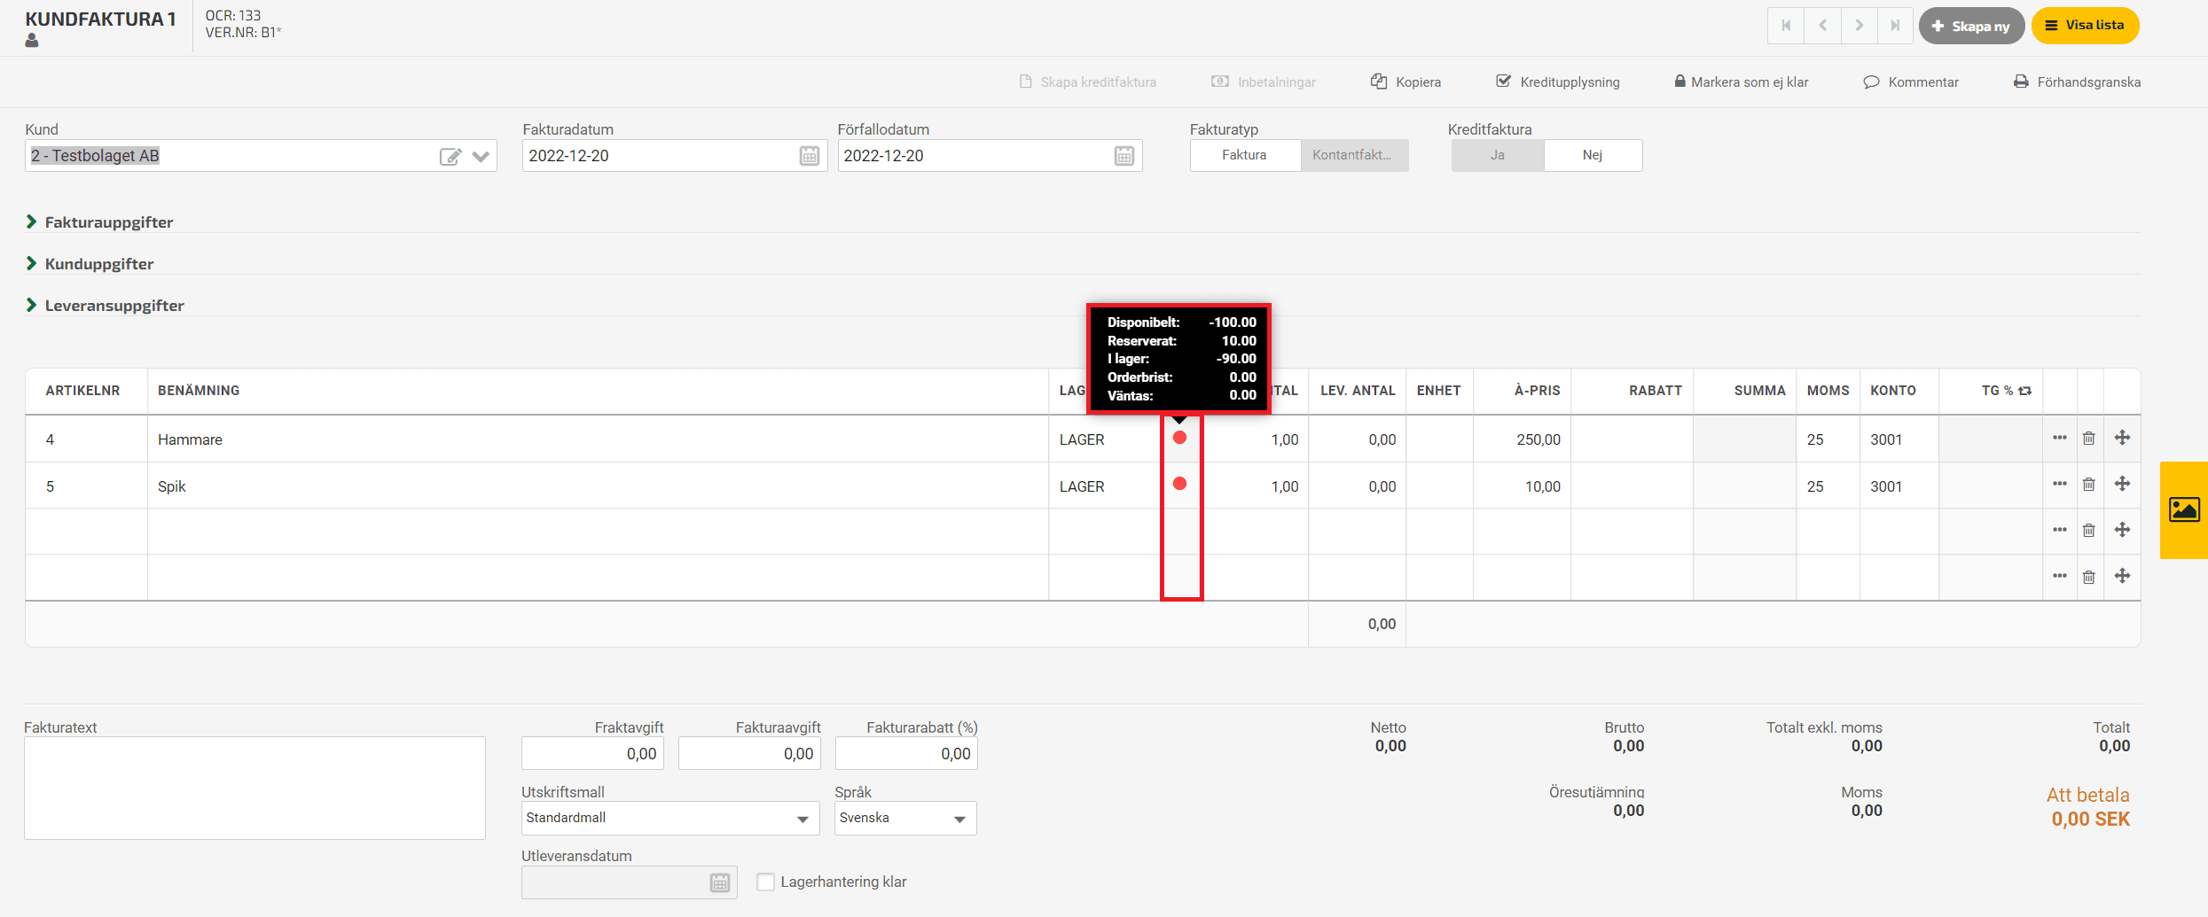Expand Kunduppgifter section

(90, 263)
